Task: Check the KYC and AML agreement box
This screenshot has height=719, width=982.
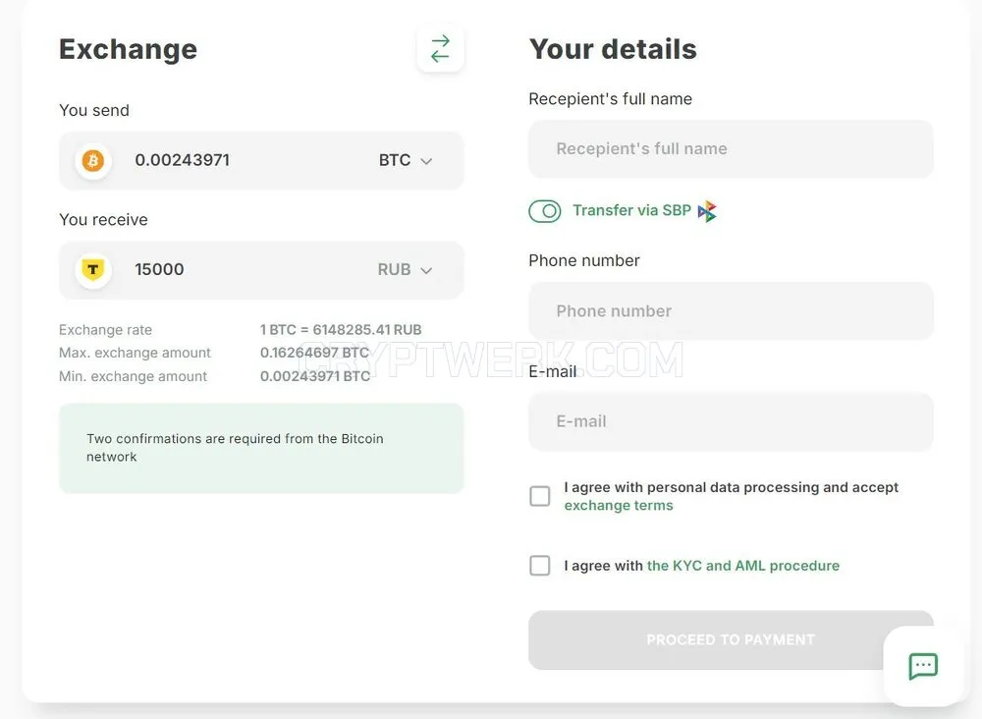Action: point(540,566)
